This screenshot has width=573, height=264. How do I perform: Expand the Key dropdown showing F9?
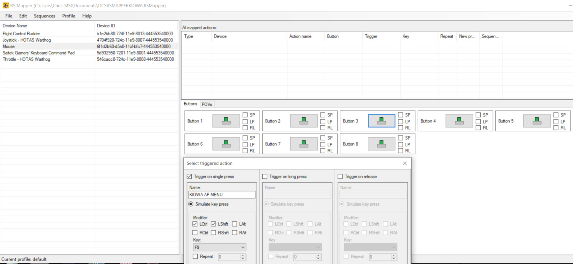click(243, 247)
